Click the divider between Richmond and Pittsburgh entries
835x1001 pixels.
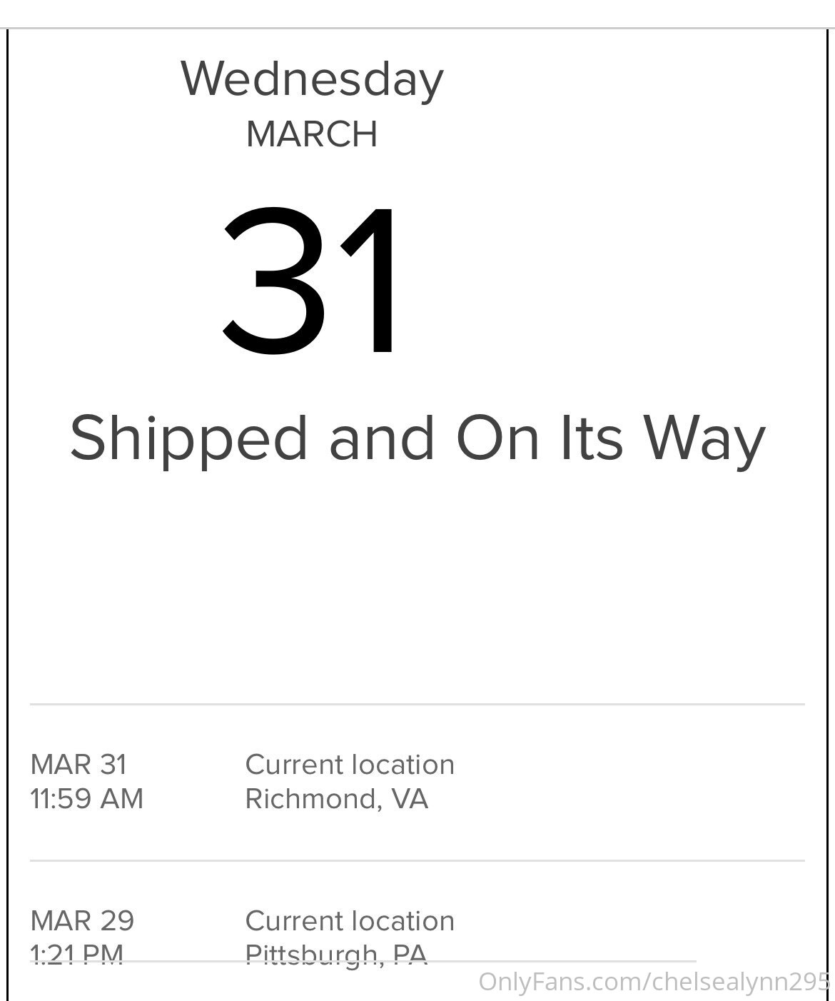(x=417, y=861)
